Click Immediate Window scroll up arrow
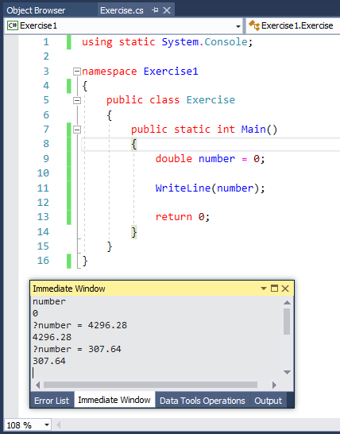 click(287, 302)
